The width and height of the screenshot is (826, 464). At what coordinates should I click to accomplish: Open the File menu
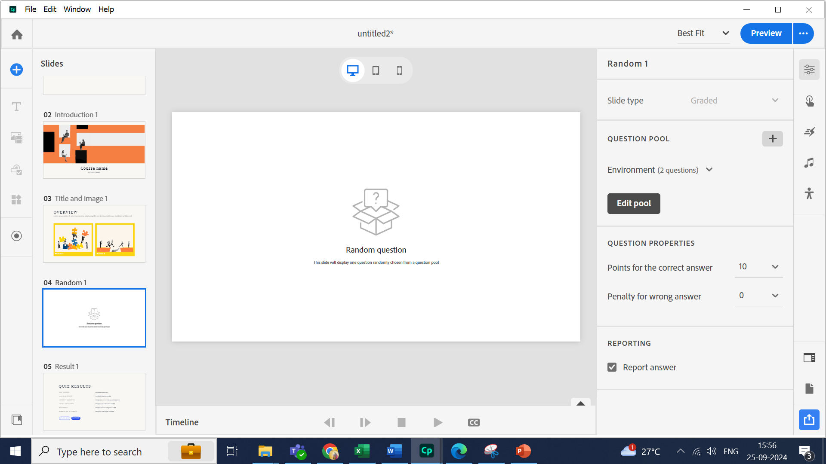point(30,9)
